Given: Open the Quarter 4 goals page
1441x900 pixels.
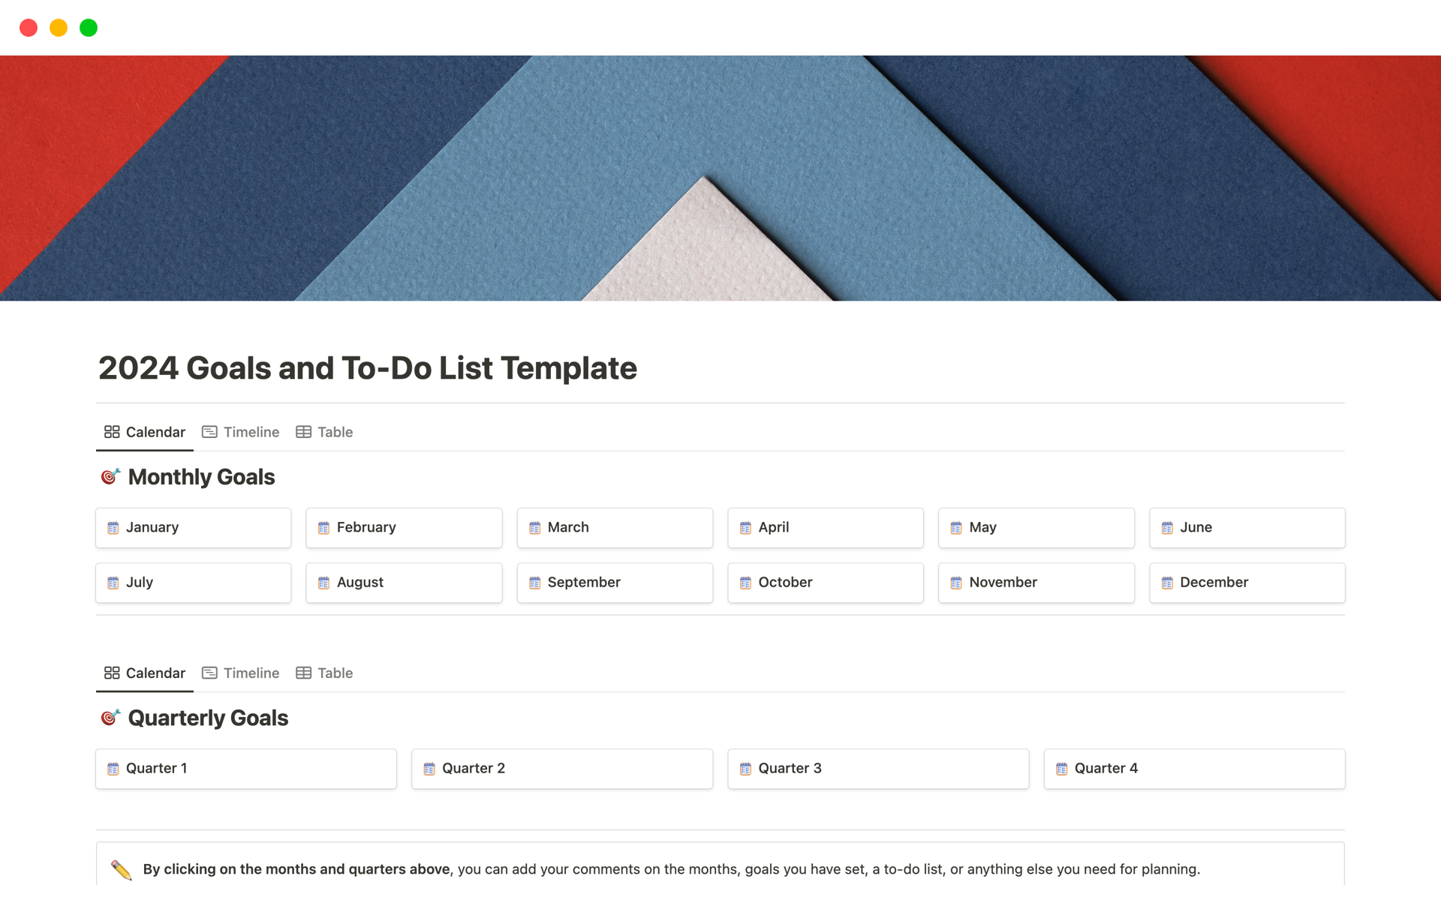Looking at the screenshot, I should click(1193, 769).
